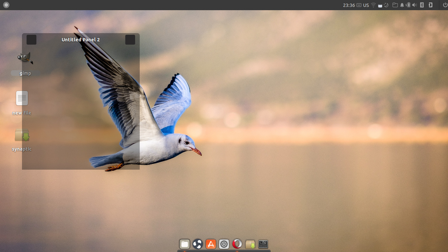Open Bluetooth settings from the system tray

(422, 5)
